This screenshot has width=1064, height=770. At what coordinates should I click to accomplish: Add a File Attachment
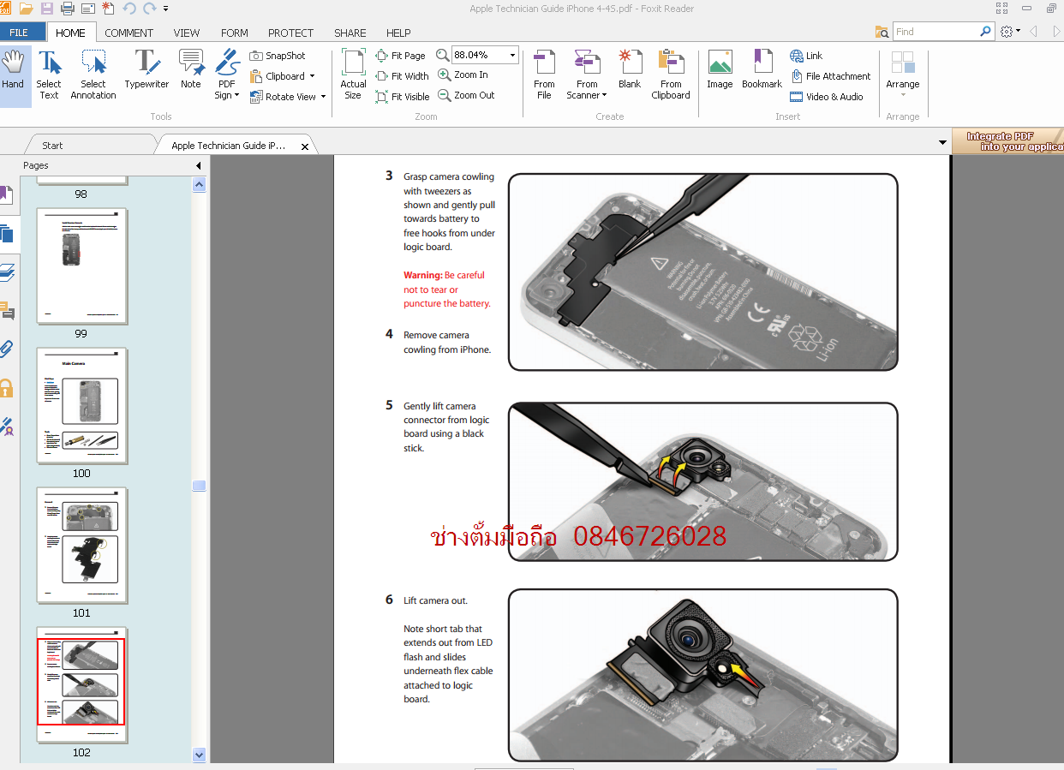(830, 76)
